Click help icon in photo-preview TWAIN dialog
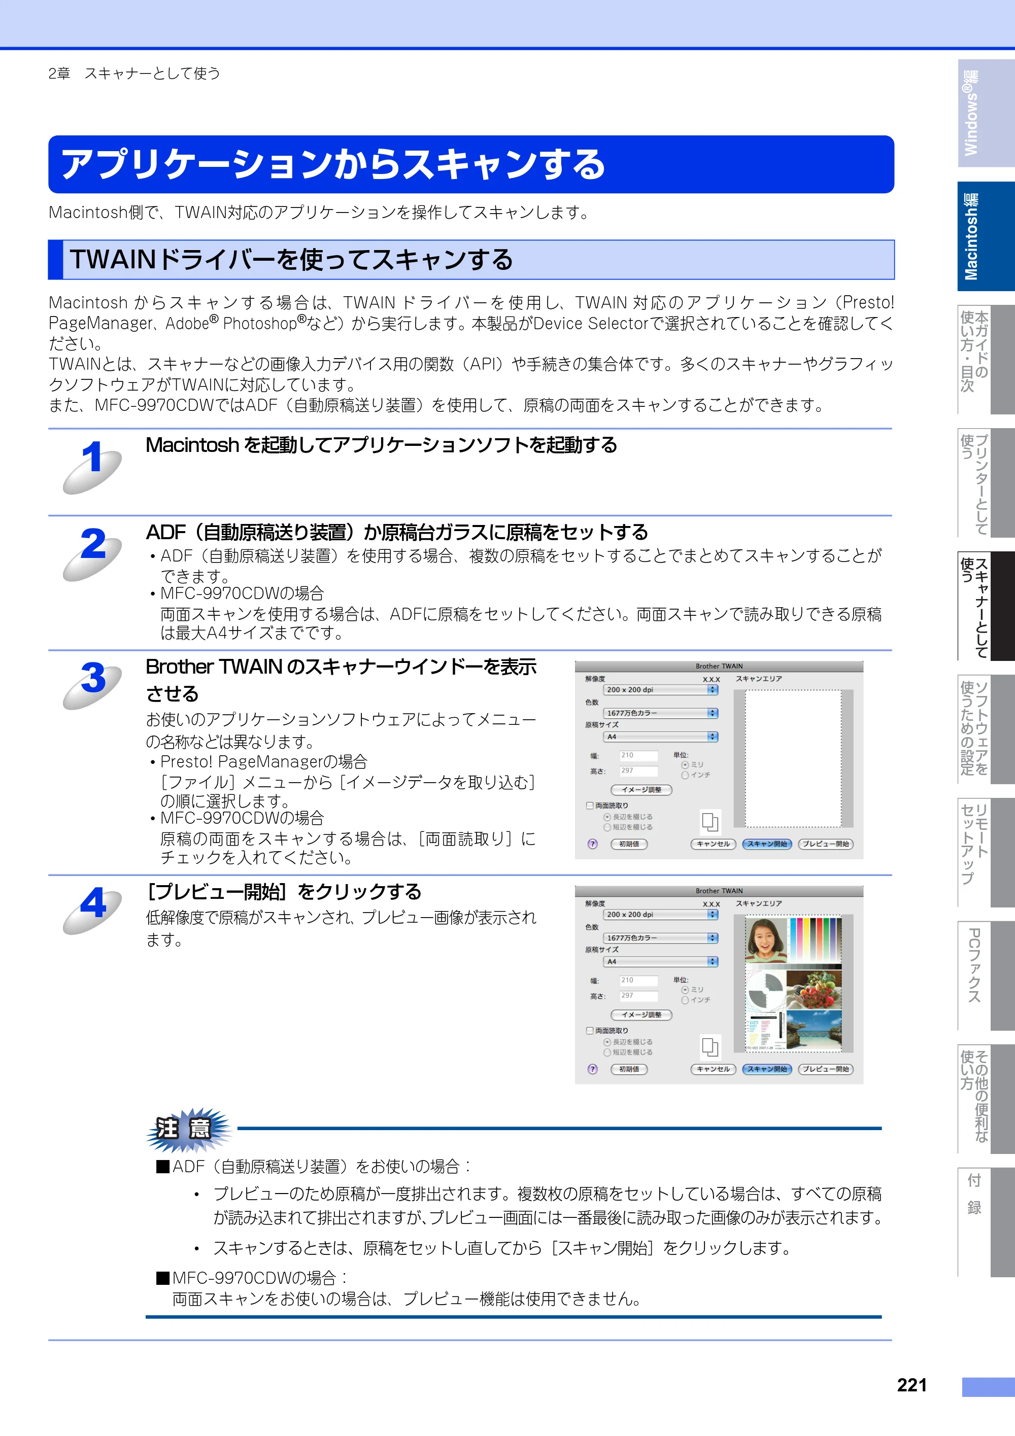The height and width of the screenshot is (1436, 1015). pos(593,1069)
